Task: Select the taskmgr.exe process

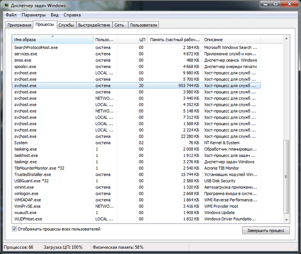Action: tap(136, 162)
